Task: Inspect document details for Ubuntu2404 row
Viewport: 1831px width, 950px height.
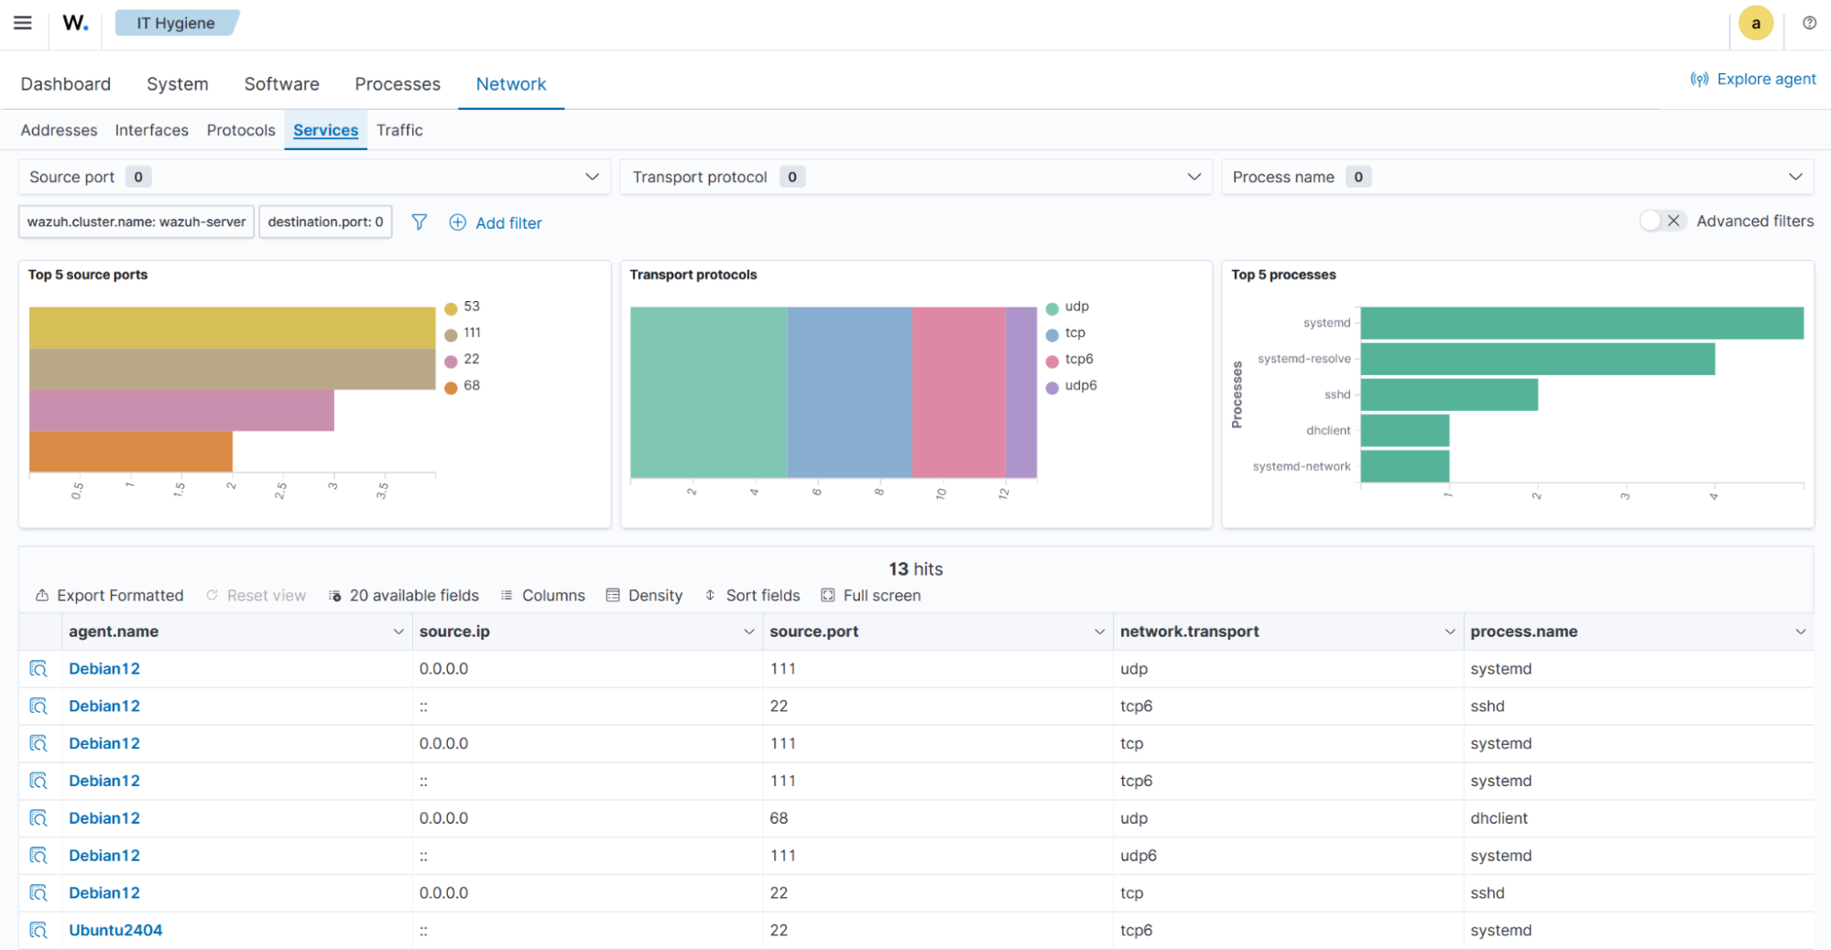Action: point(38,930)
